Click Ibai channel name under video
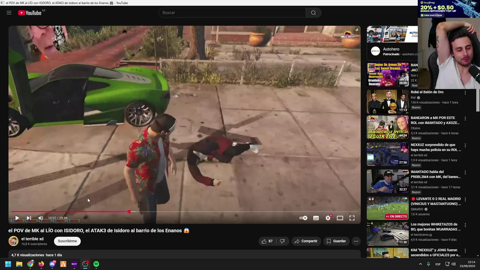Viewport: 480px width, 270px height. 413,97
